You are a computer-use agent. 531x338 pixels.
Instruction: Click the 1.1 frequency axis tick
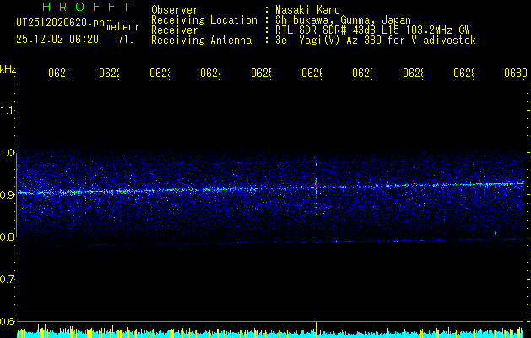click(8, 110)
